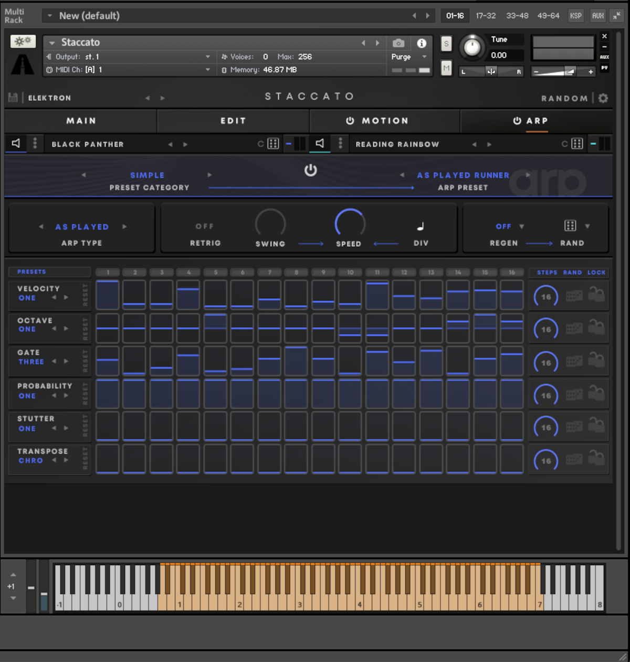Lock the GATE row
The height and width of the screenshot is (662, 630).
pos(596,360)
